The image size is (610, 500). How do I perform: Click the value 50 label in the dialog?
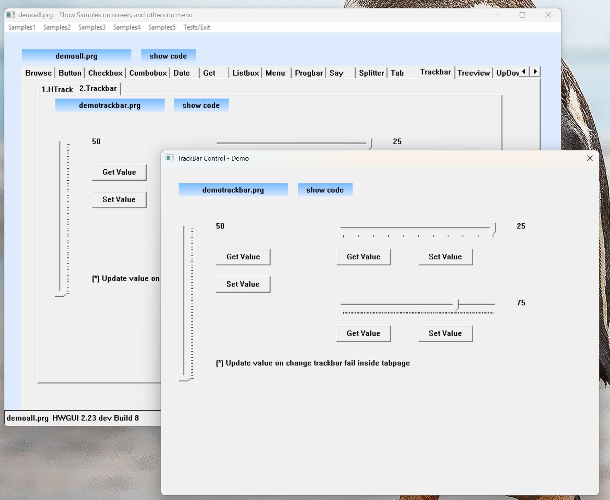point(220,226)
